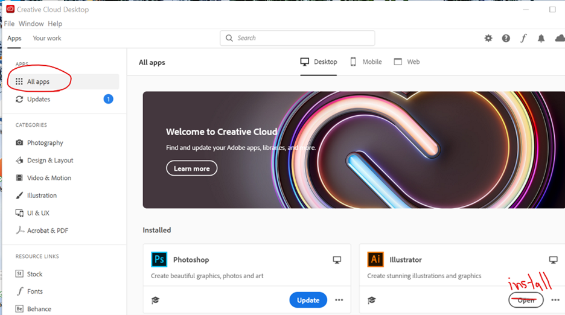Open the File menu
Screen dimensions: 565x315
click(x=10, y=24)
